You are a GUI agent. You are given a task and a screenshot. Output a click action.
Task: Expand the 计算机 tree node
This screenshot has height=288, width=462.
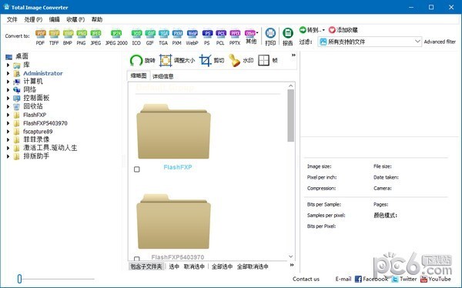click(x=8, y=82)
